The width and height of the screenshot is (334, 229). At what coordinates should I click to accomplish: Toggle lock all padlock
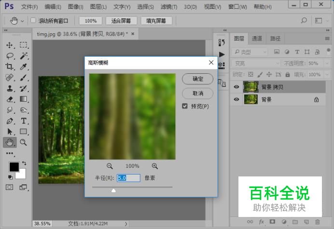(288, 75)
